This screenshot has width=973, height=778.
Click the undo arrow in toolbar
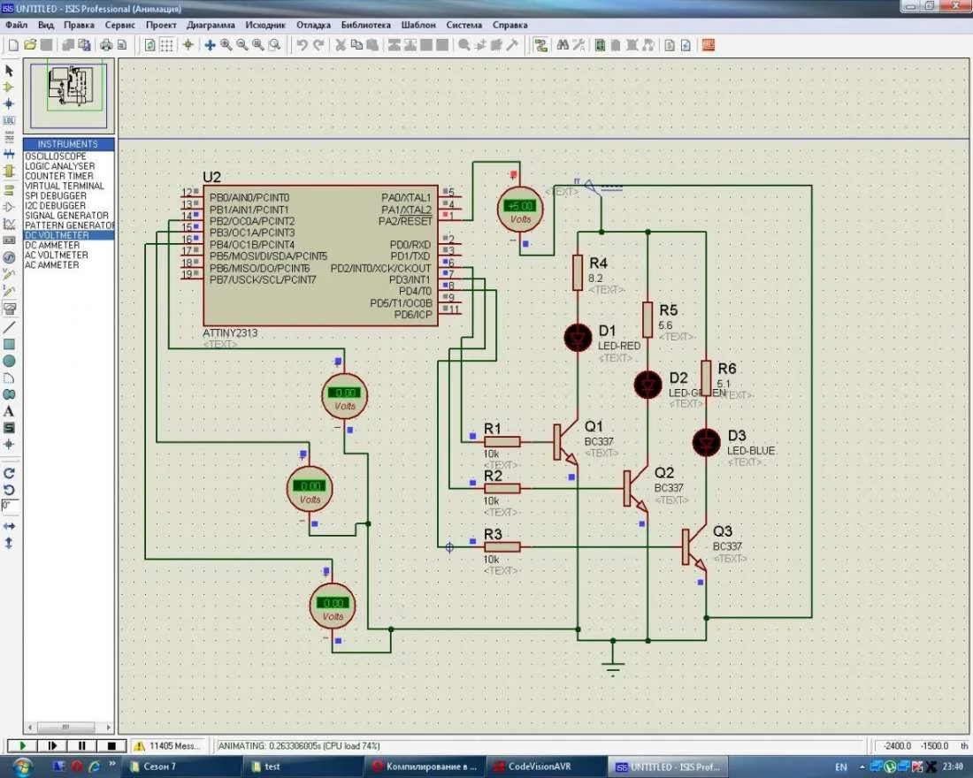302,44
